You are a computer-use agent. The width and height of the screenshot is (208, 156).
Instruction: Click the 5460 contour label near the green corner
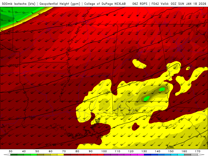[x=7, y=33]
